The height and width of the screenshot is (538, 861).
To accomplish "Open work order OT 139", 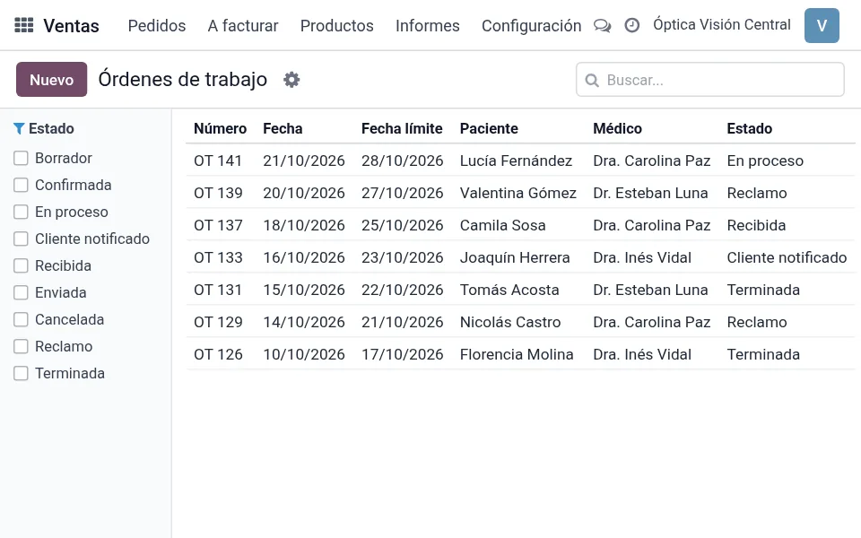I will coord(218,194).
